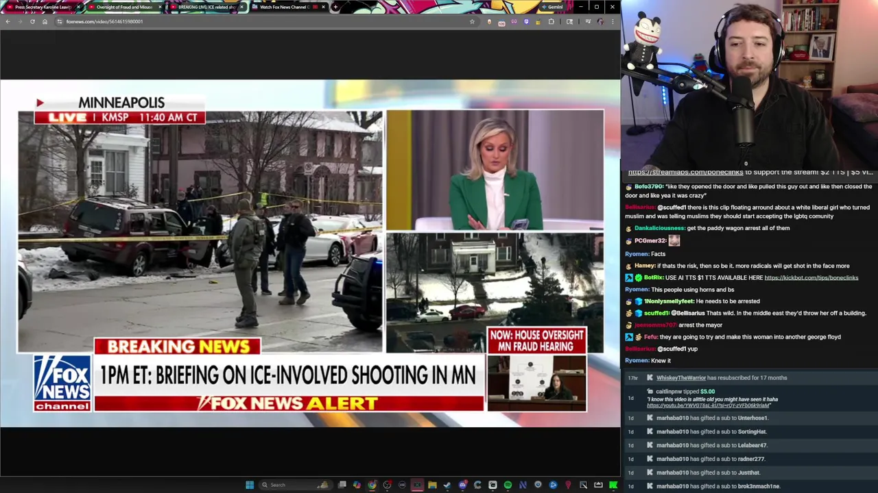Image resolution: width=878 pixels, height=493 pixels.
Task: Click 'marhaba010 has gifted a sub to SortingHat'
Action: click(x=711, y=431)
